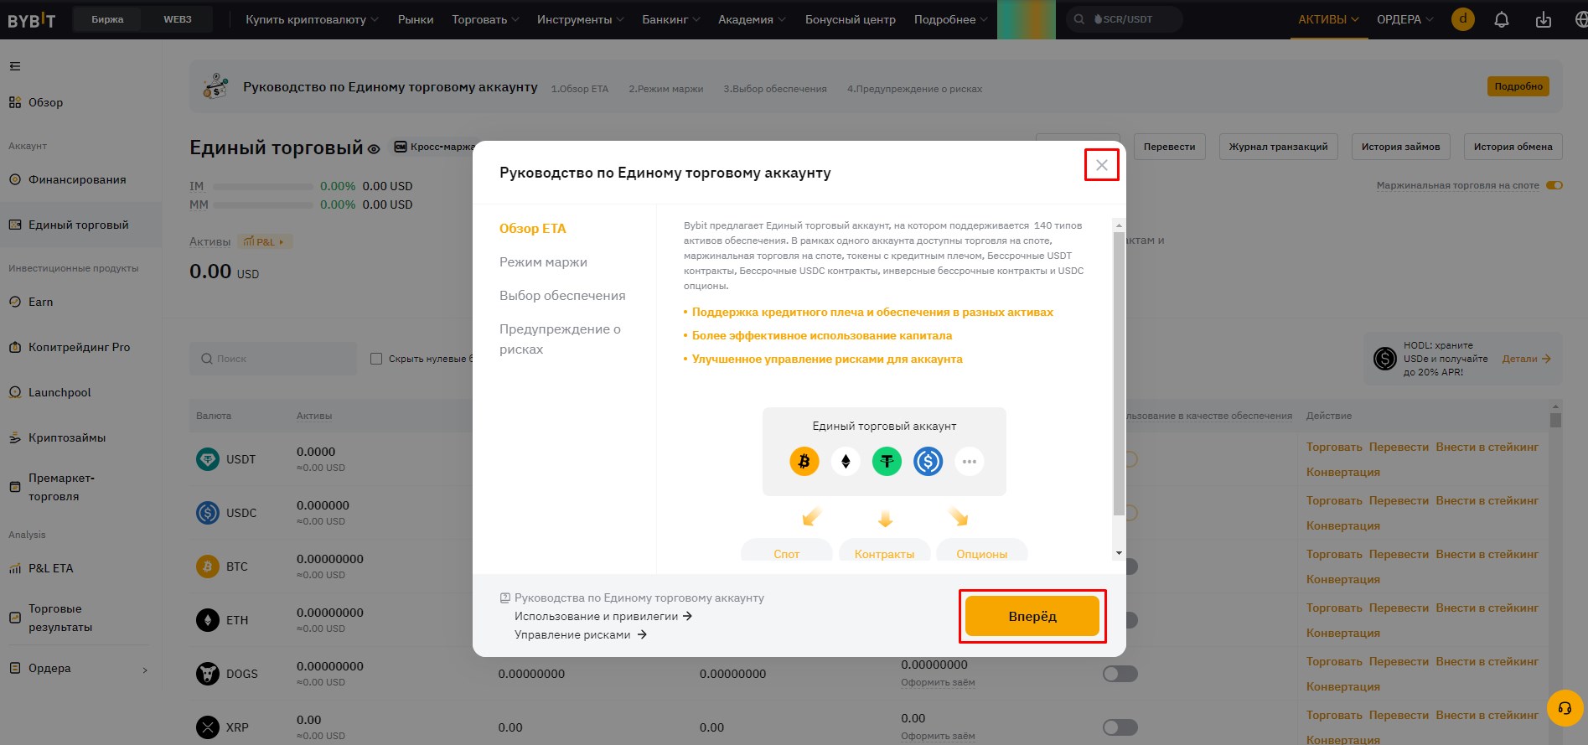Select 'Режим маржи' guide tab

[543, 262]
